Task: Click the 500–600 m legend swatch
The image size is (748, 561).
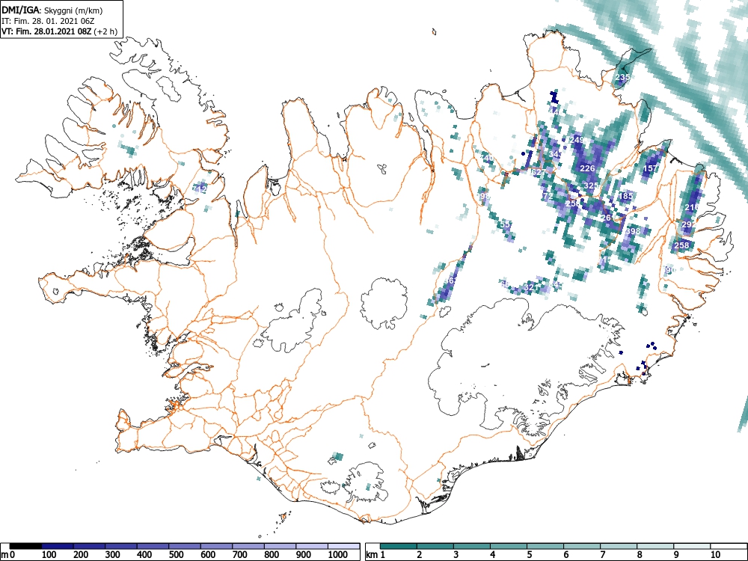Action: pyautogui.click(x=185, y=546)
